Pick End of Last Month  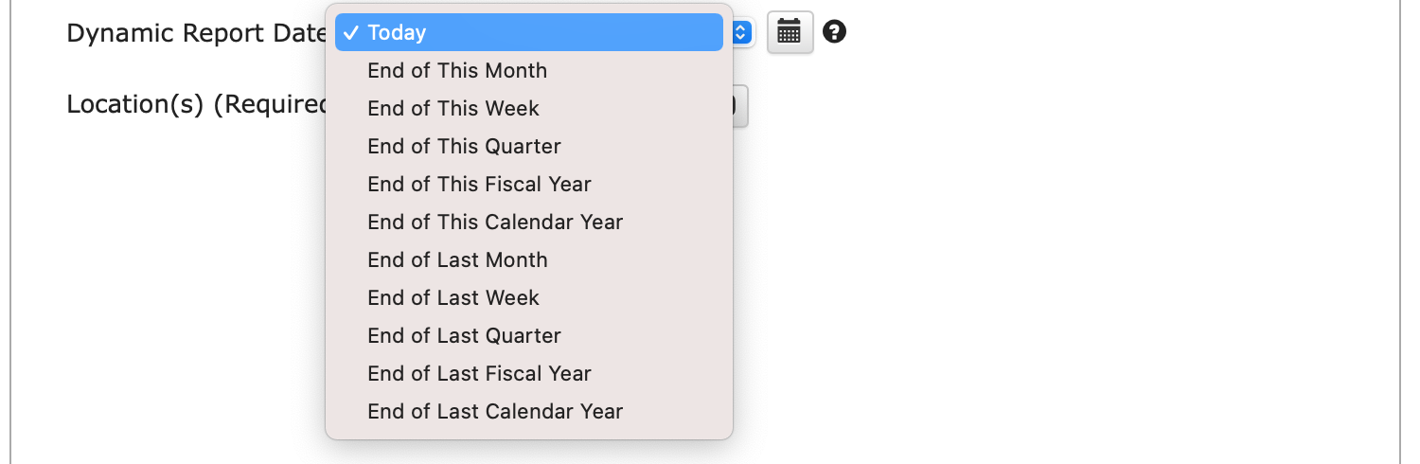457,259
